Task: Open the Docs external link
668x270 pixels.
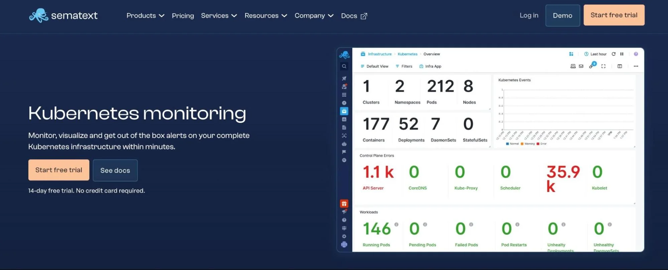Action: point(354,16)
